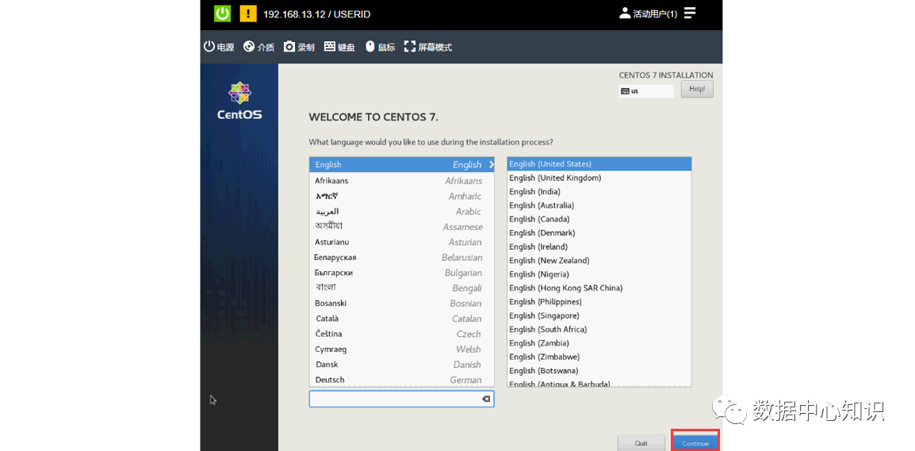
Task: Select Amharic language row
Action: tap(401, 196)
